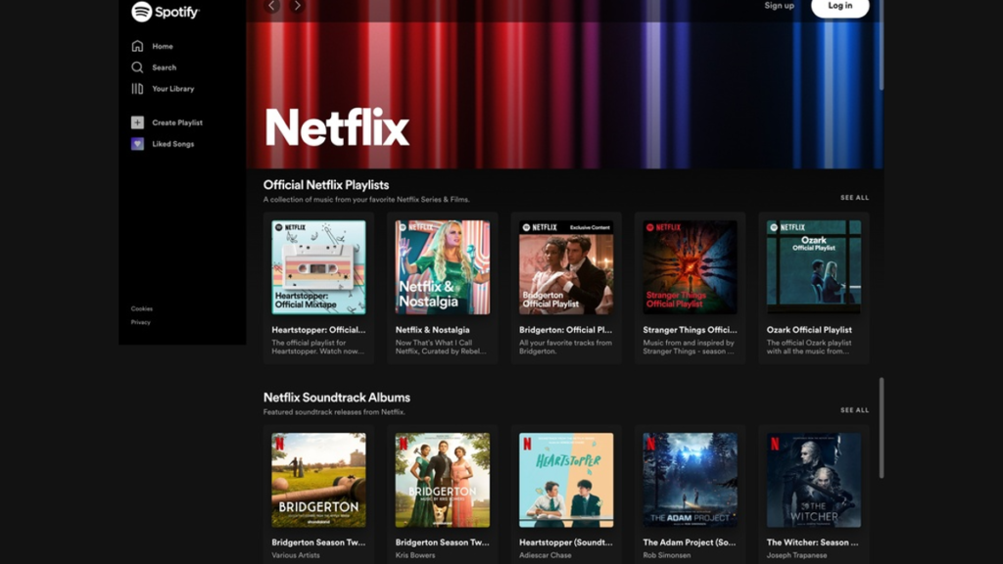Image resolution: width=1003 pixels, height=564 pixels.
Task: Click the Official Netflix Playlists heading
Action: point(326,185)
